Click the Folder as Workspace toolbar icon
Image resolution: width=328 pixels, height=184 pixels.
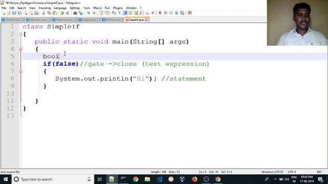click(147, 13)
